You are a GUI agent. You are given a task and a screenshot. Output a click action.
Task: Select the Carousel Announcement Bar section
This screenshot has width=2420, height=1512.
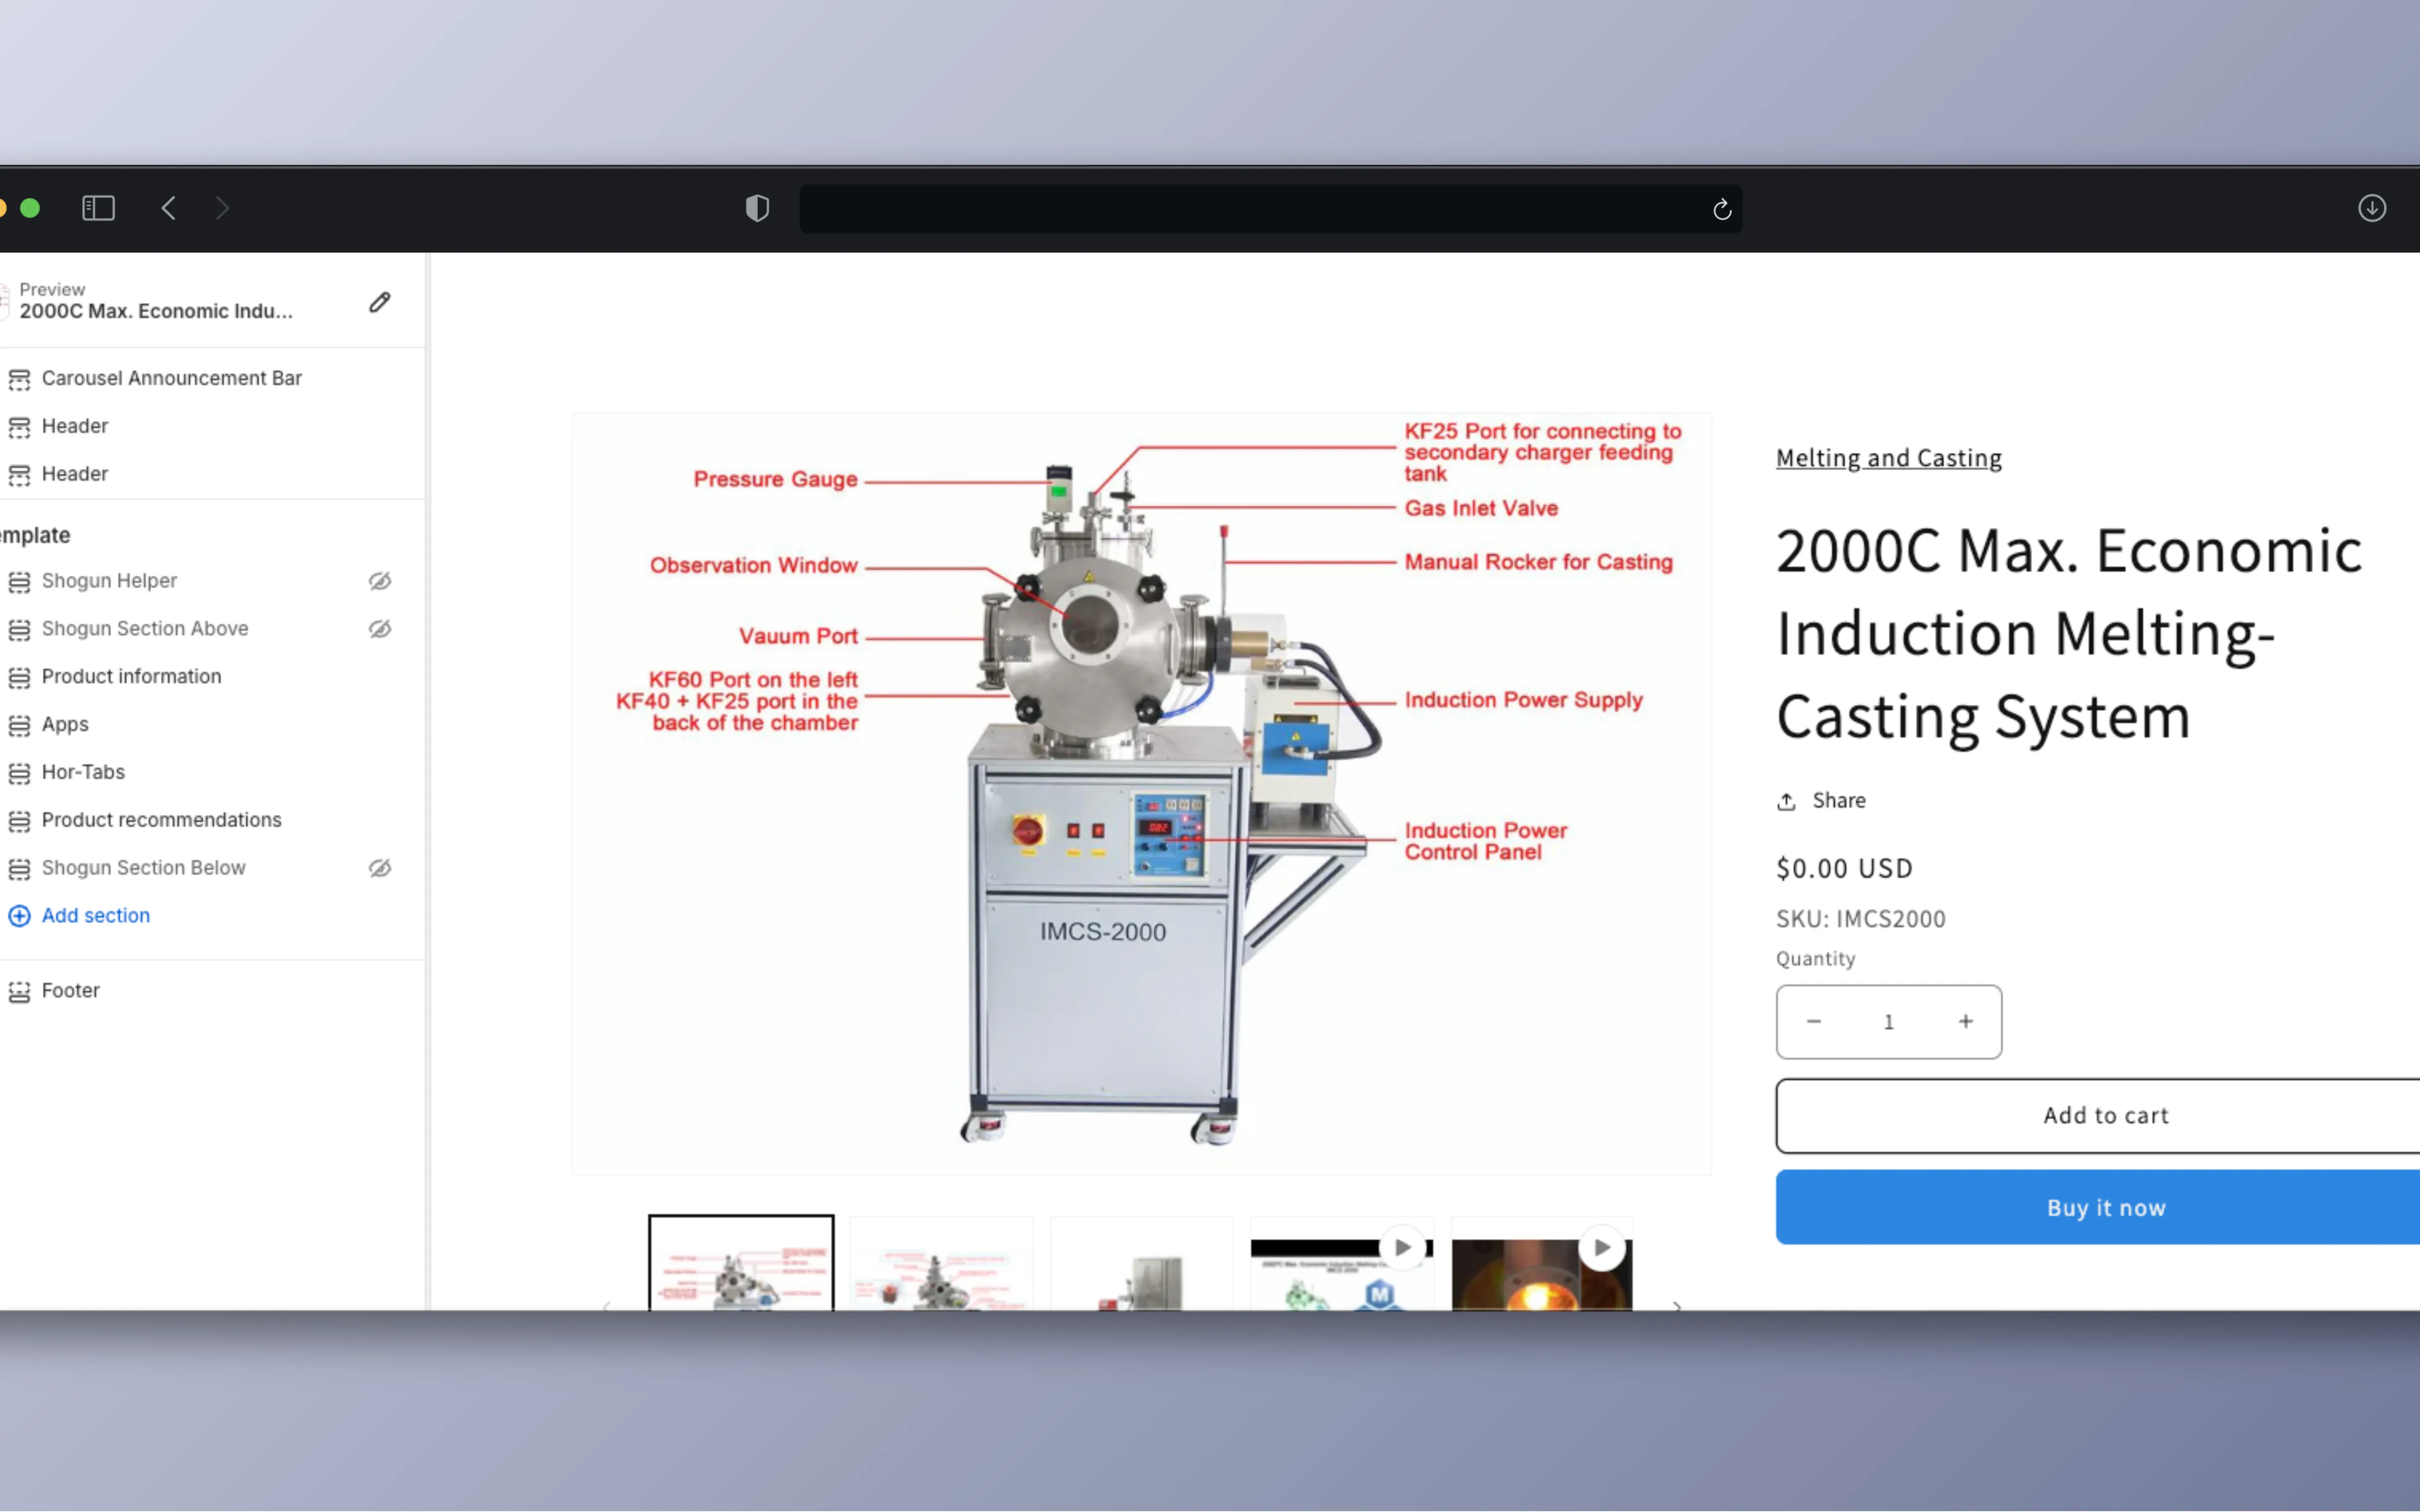coord(172,378)
